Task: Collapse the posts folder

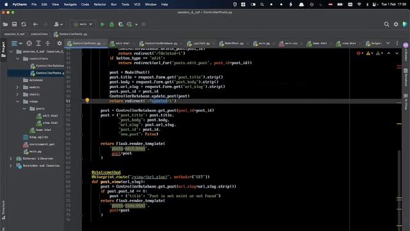Action: [x=24, y=108]
